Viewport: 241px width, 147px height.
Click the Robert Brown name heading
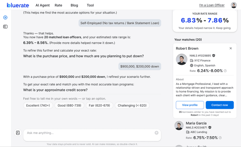(x=187, y=49)
